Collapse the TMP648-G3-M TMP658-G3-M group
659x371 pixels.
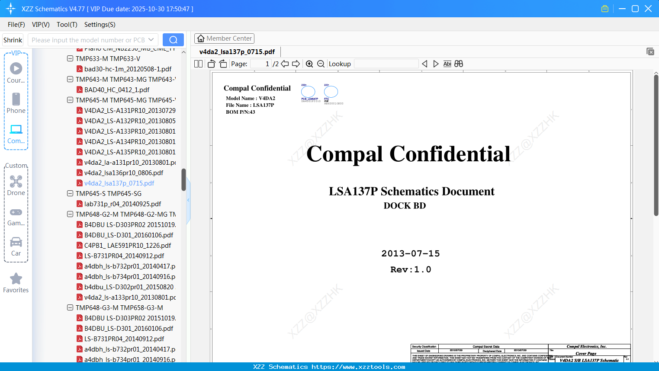[70, 307]
